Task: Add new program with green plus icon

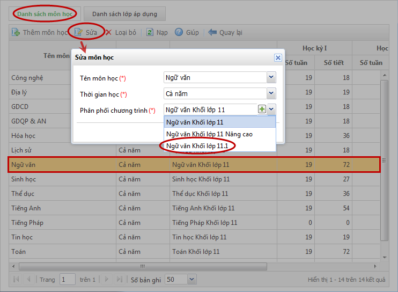Action: (262, 109)
